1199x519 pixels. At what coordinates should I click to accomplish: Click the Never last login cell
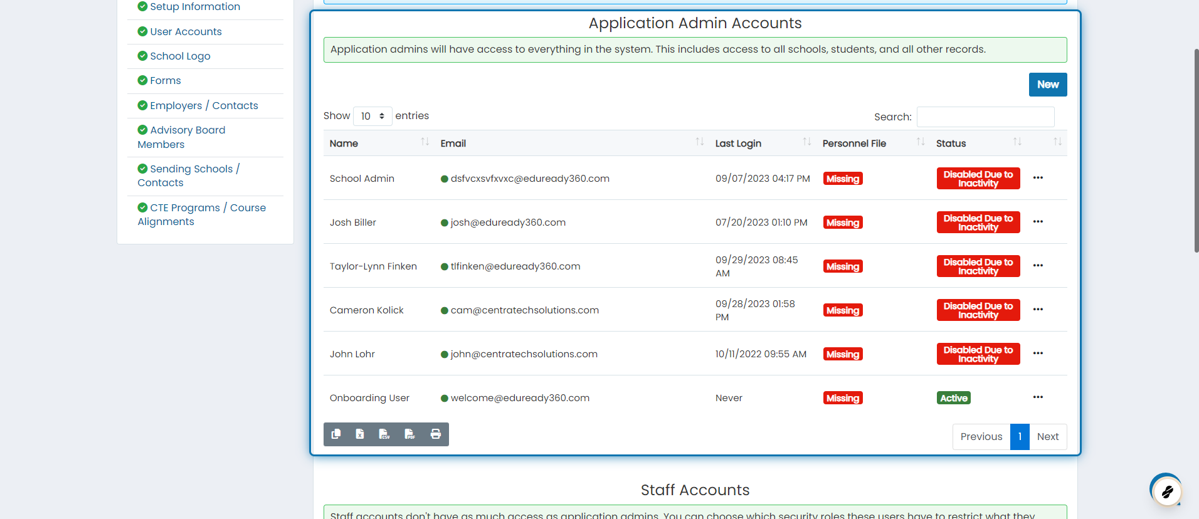(729, 398)
